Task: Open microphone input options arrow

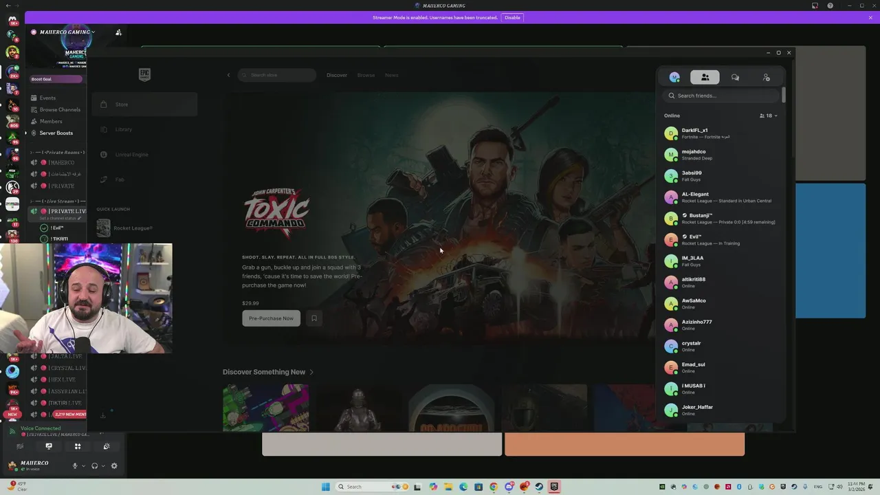Action: click(x=83, y=466)
